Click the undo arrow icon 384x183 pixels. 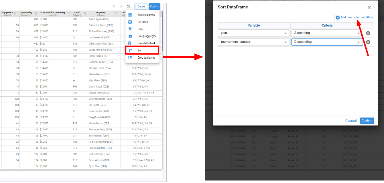(x=114, y=7)
